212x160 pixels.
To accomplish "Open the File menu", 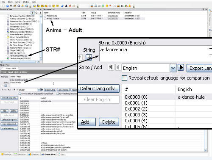I will coord(3,2).
